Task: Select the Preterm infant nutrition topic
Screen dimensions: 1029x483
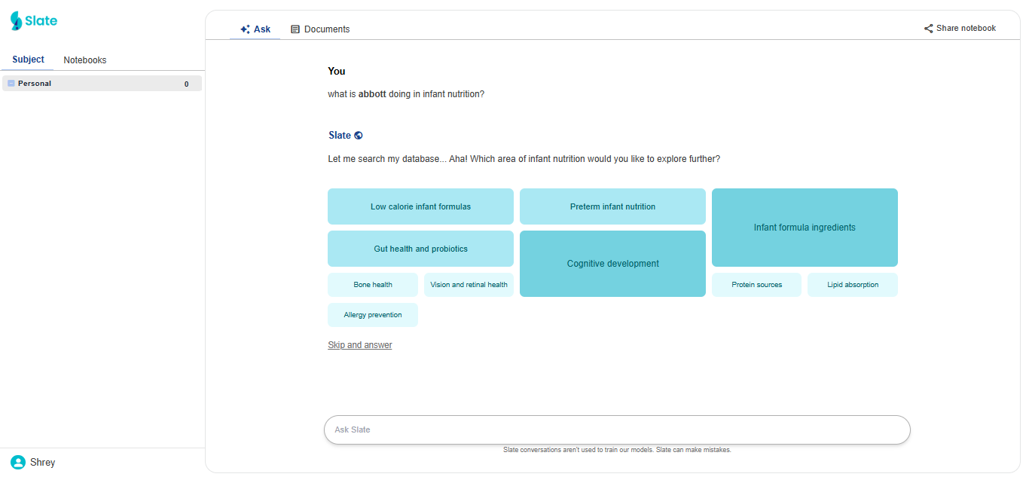Action: (612, 206)
